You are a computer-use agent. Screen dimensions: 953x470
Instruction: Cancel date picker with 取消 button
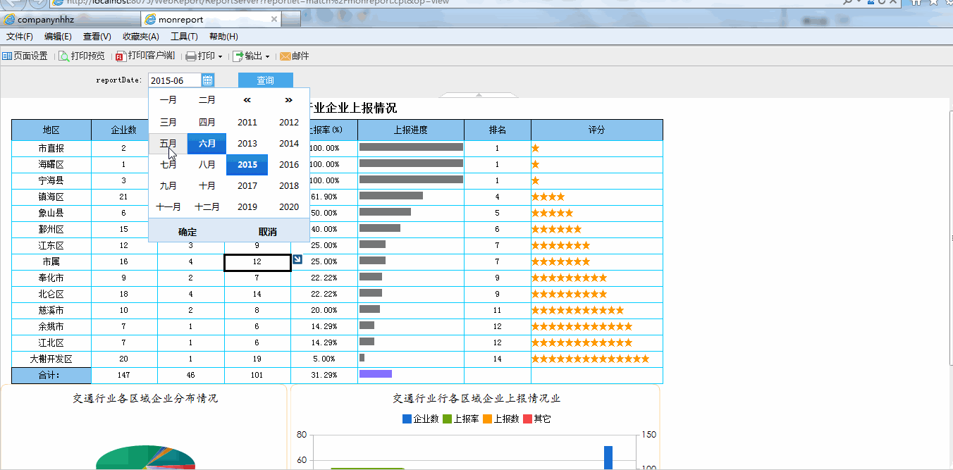click(268, 232)
